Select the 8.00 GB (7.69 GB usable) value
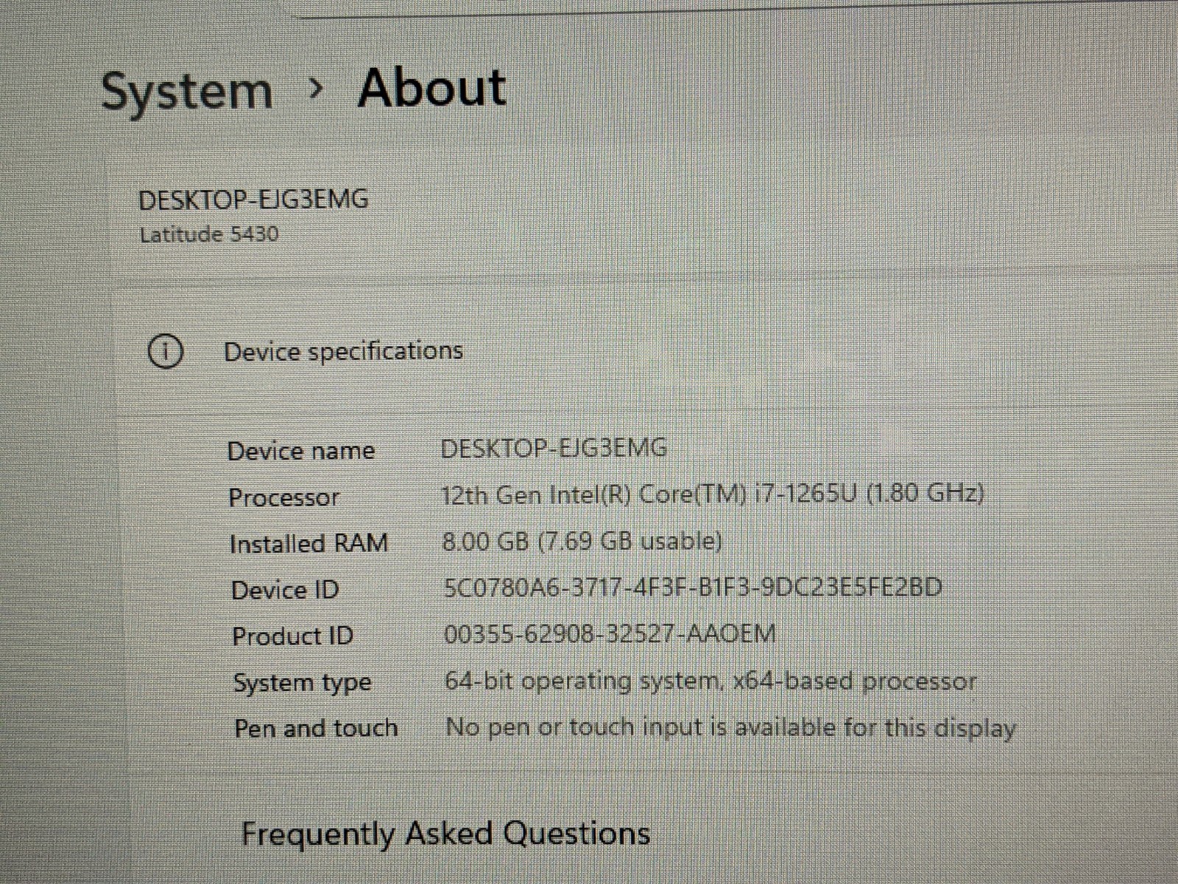This screenshot has height=884, width=1178. pos(582,541)
